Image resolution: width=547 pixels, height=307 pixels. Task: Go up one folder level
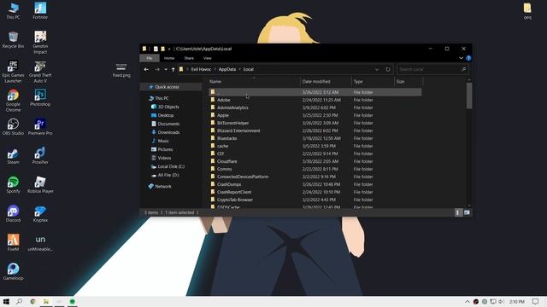click(173, 69)
